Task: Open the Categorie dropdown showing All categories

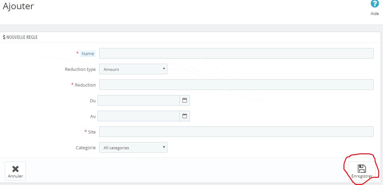Action: 133,148
